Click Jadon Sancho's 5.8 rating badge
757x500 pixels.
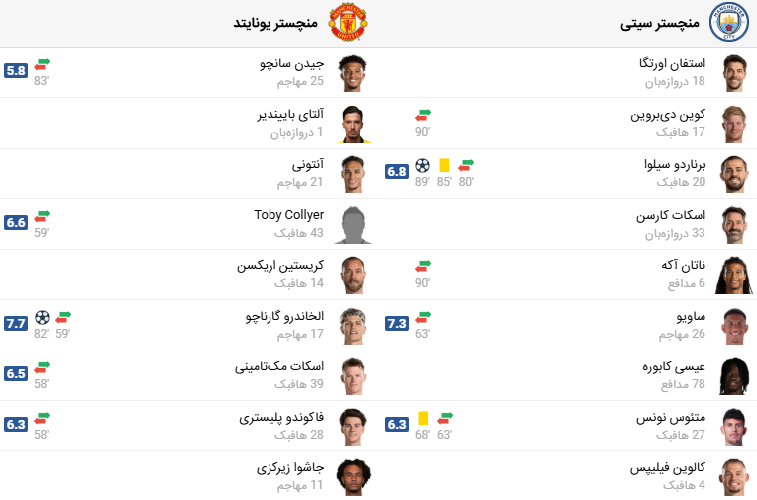pos(16,71)
